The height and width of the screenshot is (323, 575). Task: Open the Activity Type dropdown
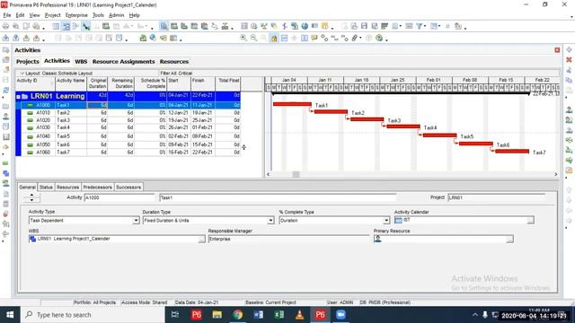click(136, 221)
